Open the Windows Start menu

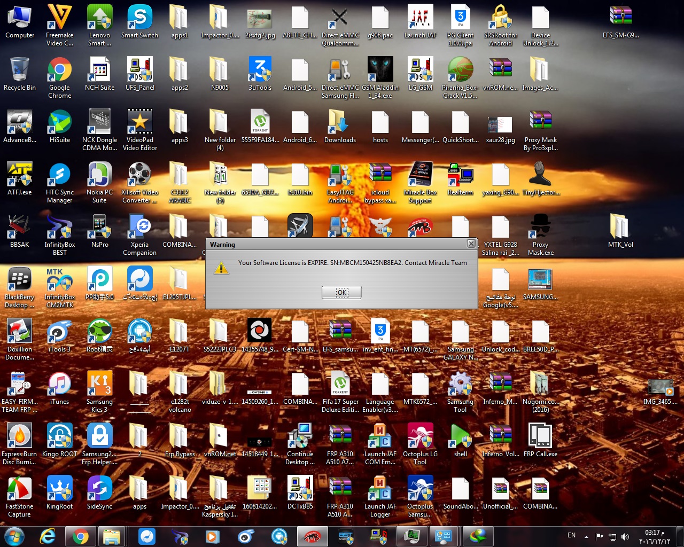click(x=14, y=536)
